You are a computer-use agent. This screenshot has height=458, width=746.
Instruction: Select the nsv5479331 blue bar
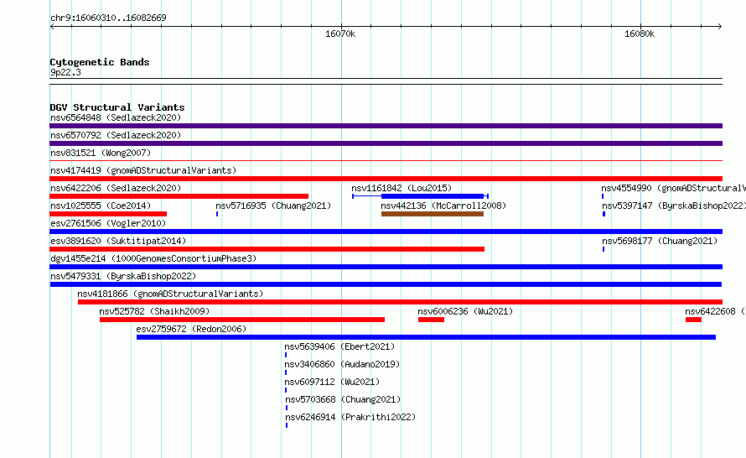[x=386, y=284]
